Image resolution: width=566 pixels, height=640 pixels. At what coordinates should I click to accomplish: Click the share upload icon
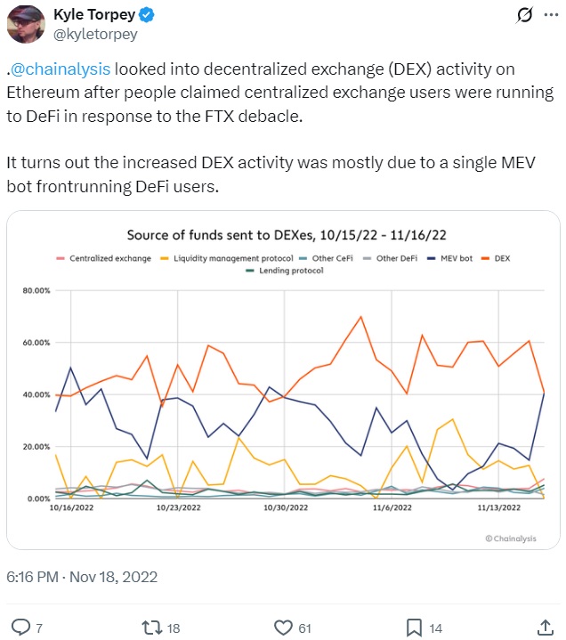tap(545, 628)
